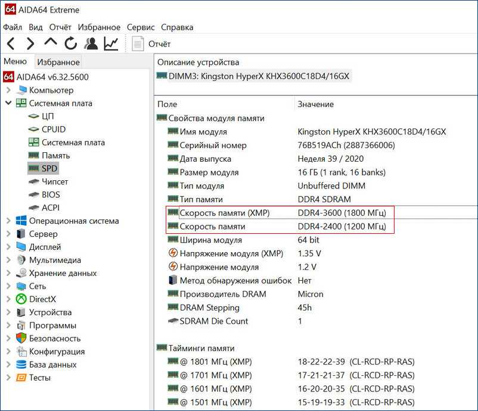The image size is (478, 411).
Task: Click the Поле column header
Action: click(167, 104)
